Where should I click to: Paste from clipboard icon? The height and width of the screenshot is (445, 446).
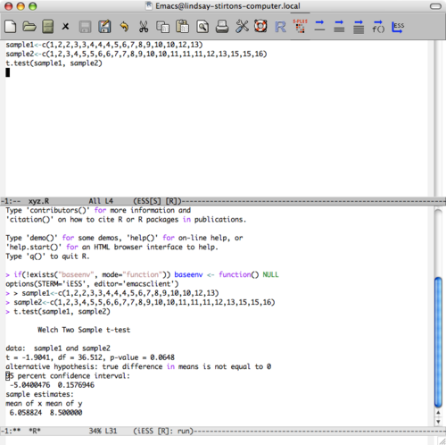pos(182,27)
